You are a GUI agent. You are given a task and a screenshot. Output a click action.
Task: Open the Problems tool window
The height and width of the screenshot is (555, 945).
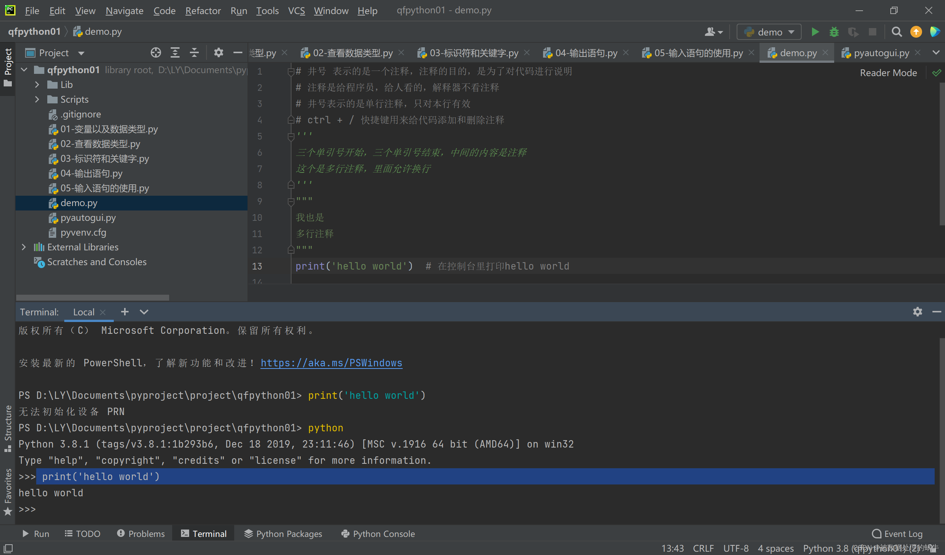(141, 533)
